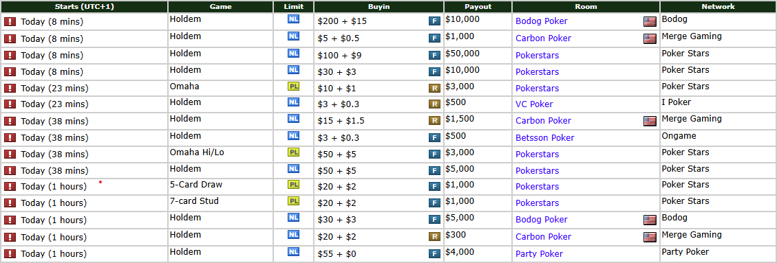The width and height of the screenshot is (777, 263).
Task: Click the PL badge for the Omaha Hi/Lo game
Action: tap(293, 152)
